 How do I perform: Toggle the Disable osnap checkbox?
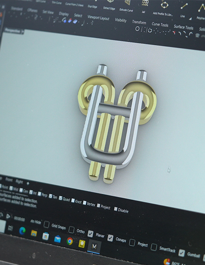click(116, 209)
